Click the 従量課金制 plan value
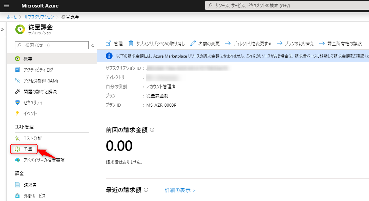369x201 pixels. (x=157, y=96)
